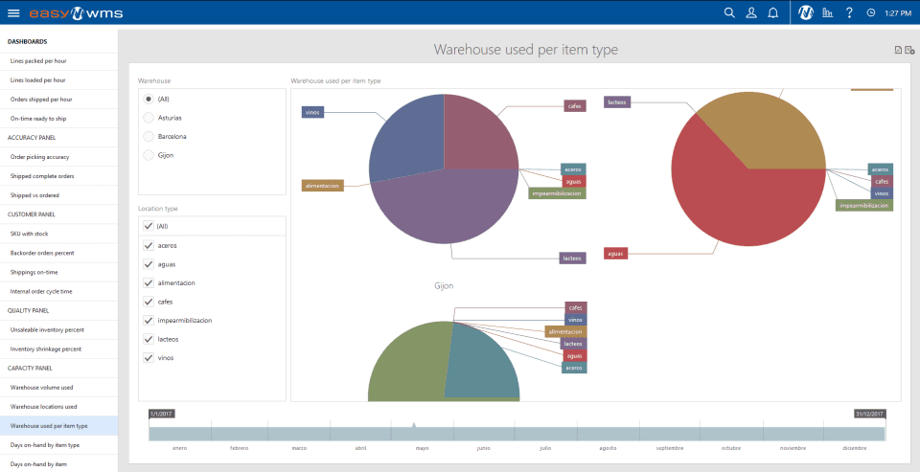Open the notifications bell
Image resolution: width=920 pixels, height=472 pixels.
click(773, 12)
